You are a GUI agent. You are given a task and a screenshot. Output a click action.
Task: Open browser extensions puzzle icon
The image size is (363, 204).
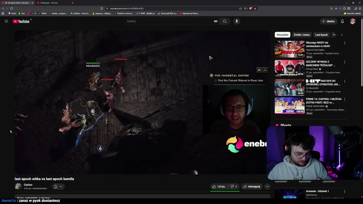click(x=345, y=8)
